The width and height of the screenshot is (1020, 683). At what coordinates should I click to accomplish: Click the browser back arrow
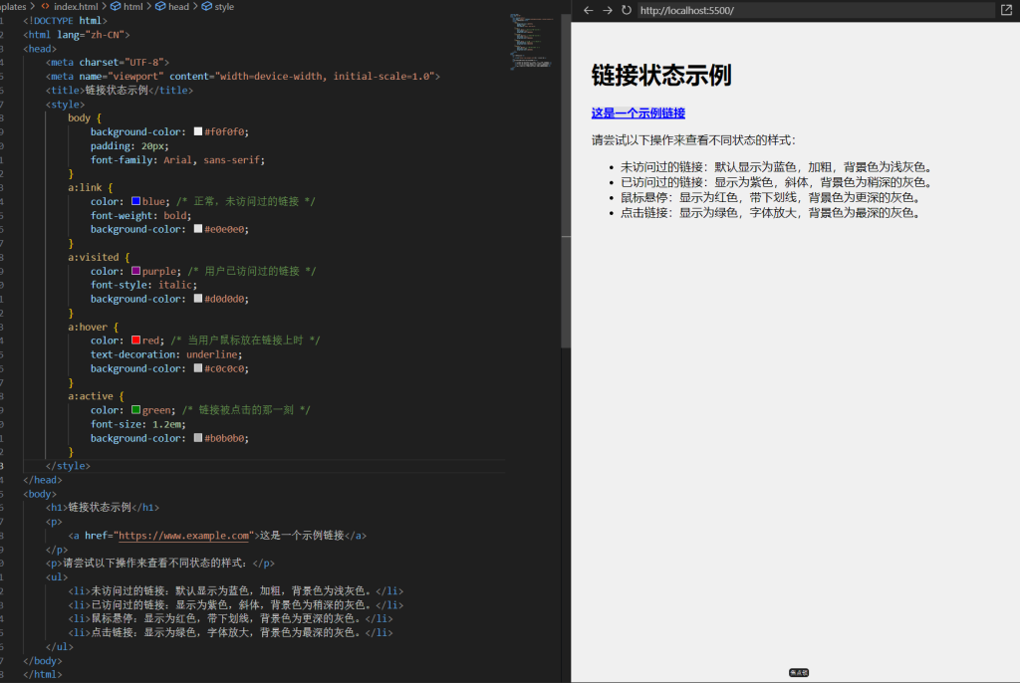pos(588,10)
